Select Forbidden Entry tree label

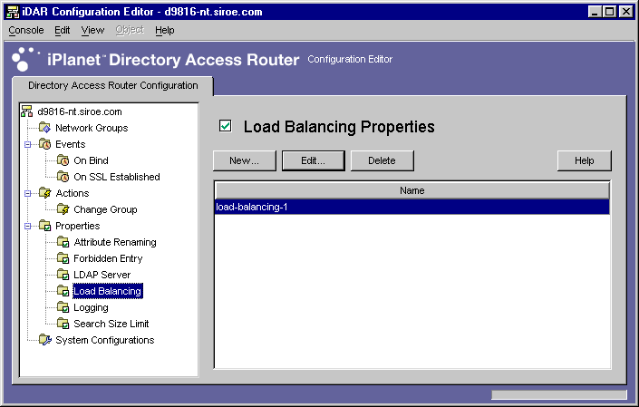tap(108, 258)
